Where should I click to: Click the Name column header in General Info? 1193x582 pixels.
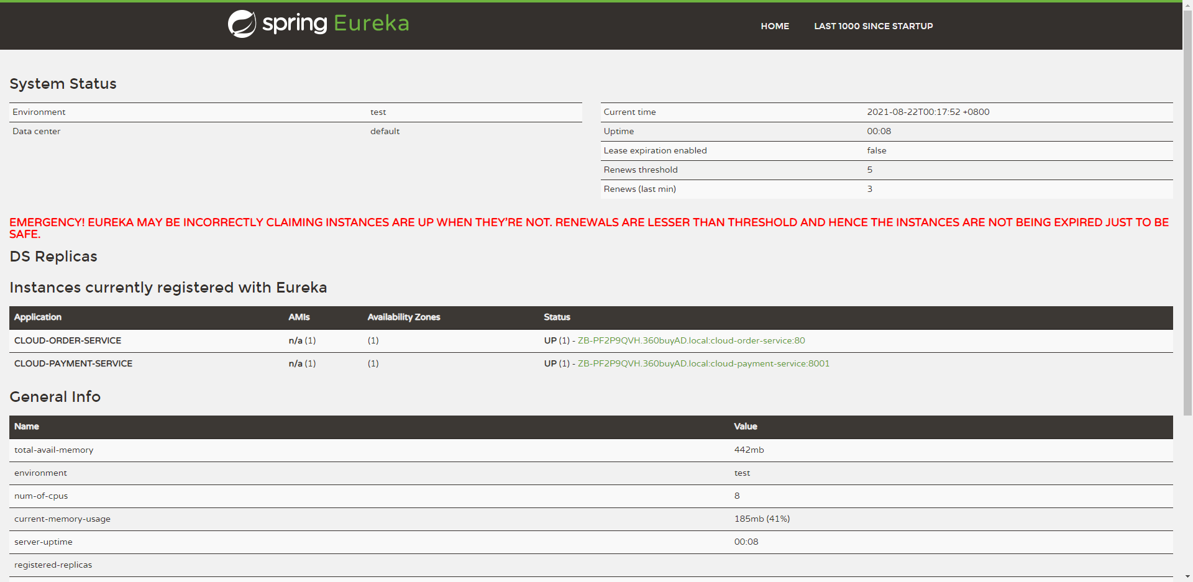(27, 426)
